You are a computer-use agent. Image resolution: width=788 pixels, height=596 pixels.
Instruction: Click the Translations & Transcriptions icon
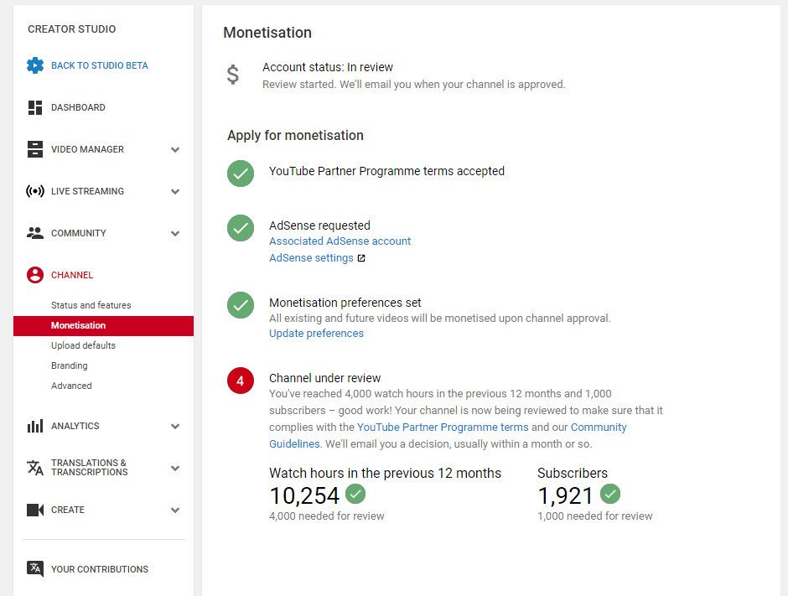[x=35, y=468]
